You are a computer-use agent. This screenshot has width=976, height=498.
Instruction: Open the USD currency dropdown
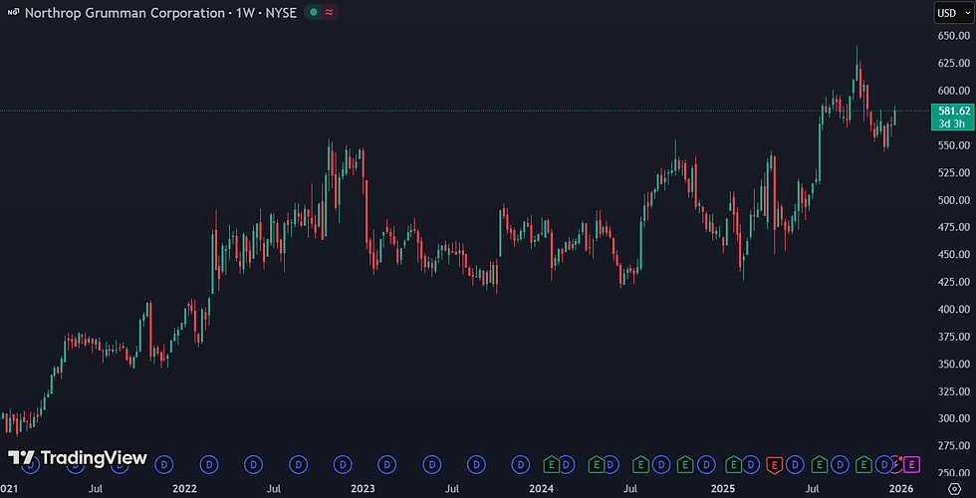click(x=954, y=12)
